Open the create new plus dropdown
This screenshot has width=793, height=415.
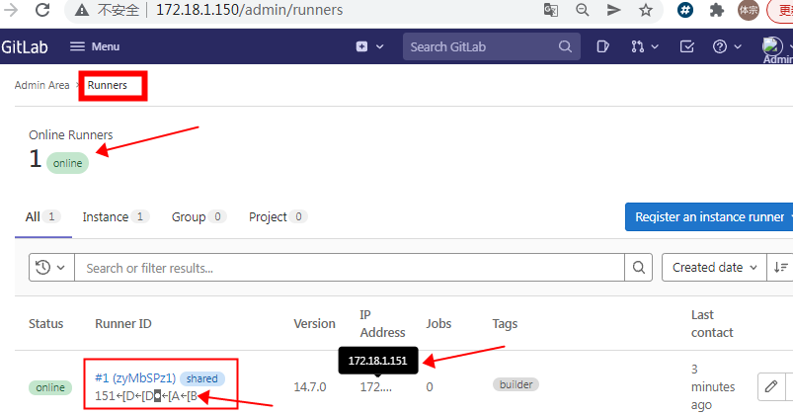tap(369, 46)
